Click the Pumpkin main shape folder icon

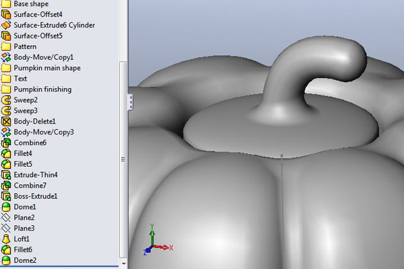(x=6, y=68)
